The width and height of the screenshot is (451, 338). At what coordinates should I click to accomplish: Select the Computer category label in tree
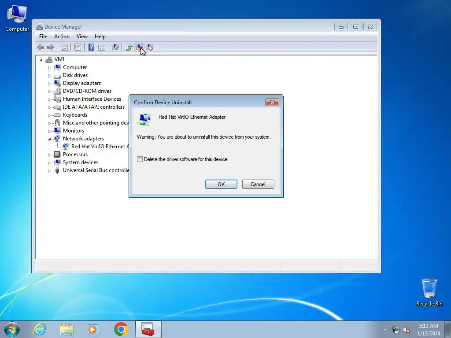(x=75, y=67)
